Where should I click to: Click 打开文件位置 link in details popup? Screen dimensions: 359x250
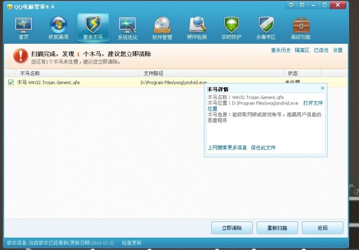[x=313, y=103]
